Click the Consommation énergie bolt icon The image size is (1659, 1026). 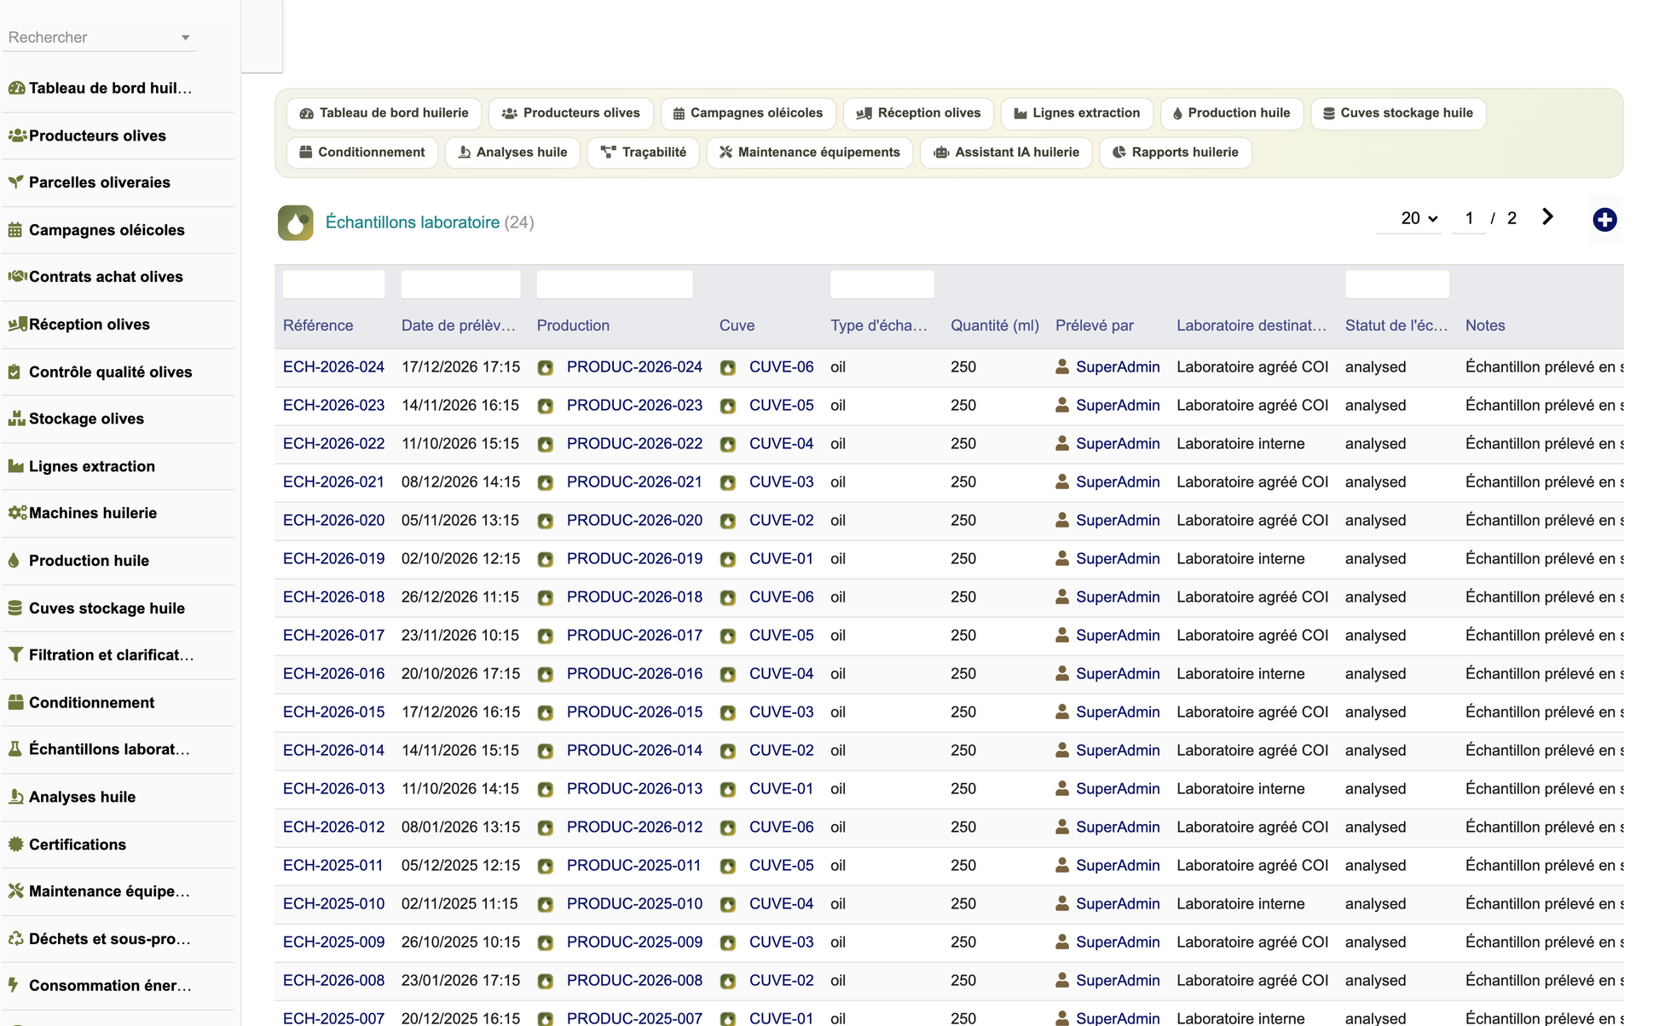pyautogui.click(x=14, y=985)
